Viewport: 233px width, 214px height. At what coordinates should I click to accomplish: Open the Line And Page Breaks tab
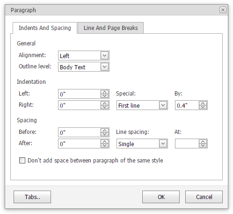(x=110, y=28)
